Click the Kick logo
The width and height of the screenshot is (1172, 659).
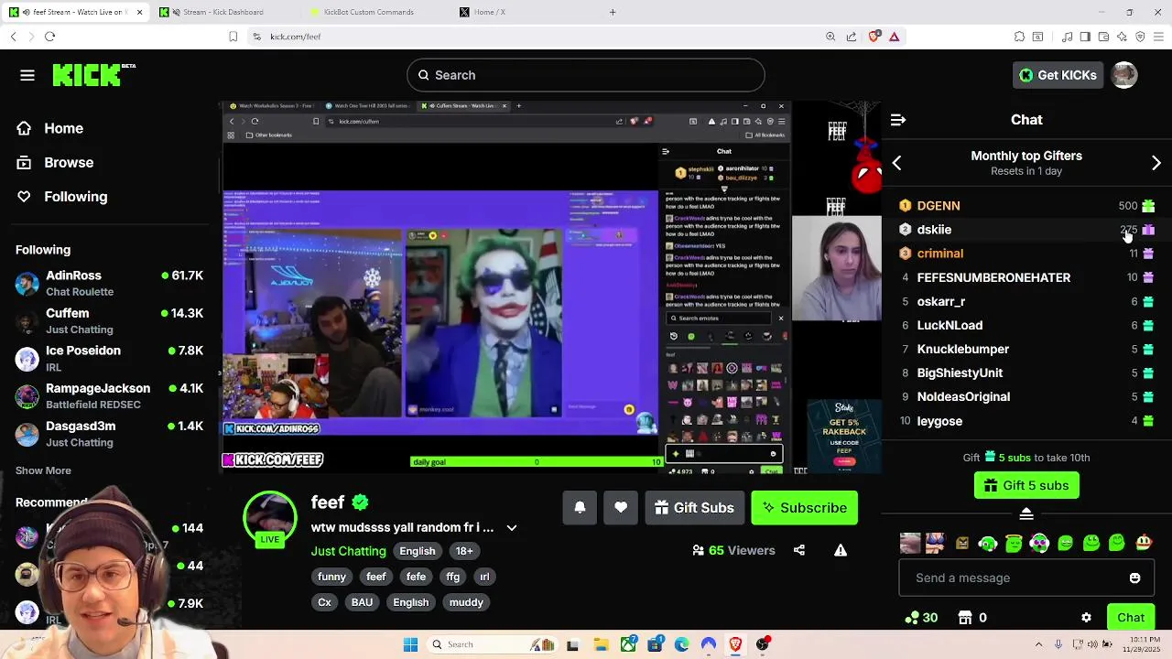[93, 75]
